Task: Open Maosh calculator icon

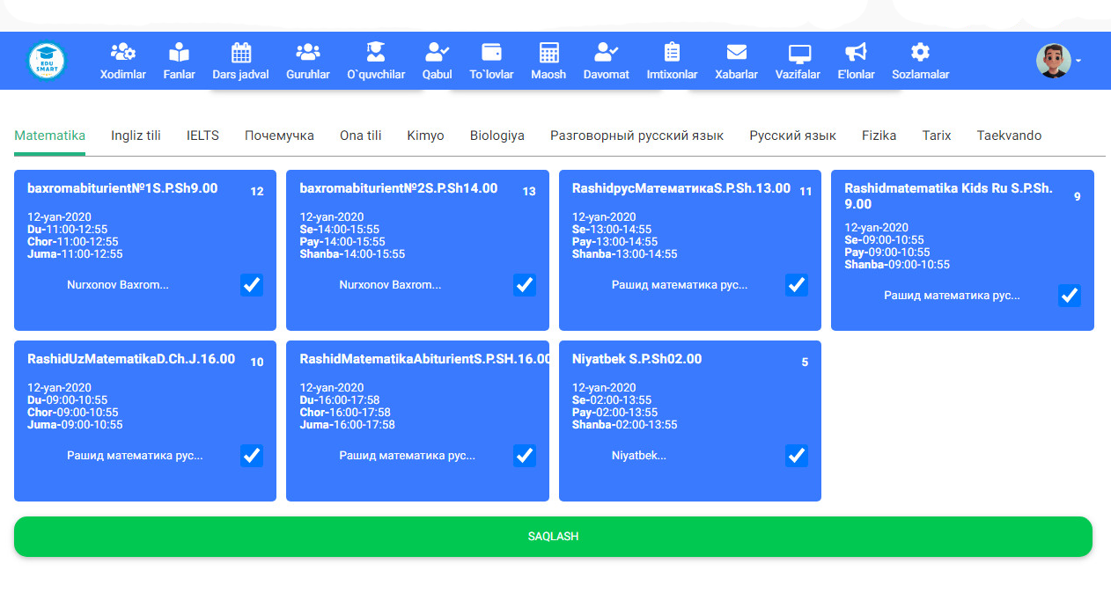Action: tap(548, 52)
